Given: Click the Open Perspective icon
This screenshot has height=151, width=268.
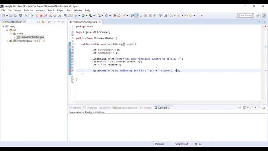Looking at the screenshot, I should pyautogui.click(x=258, y=16).
